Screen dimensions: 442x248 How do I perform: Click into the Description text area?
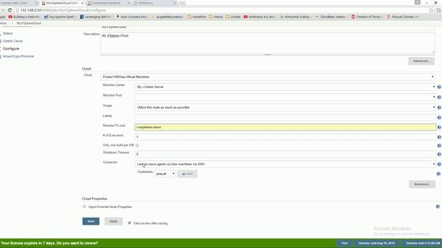click(267, 43)
